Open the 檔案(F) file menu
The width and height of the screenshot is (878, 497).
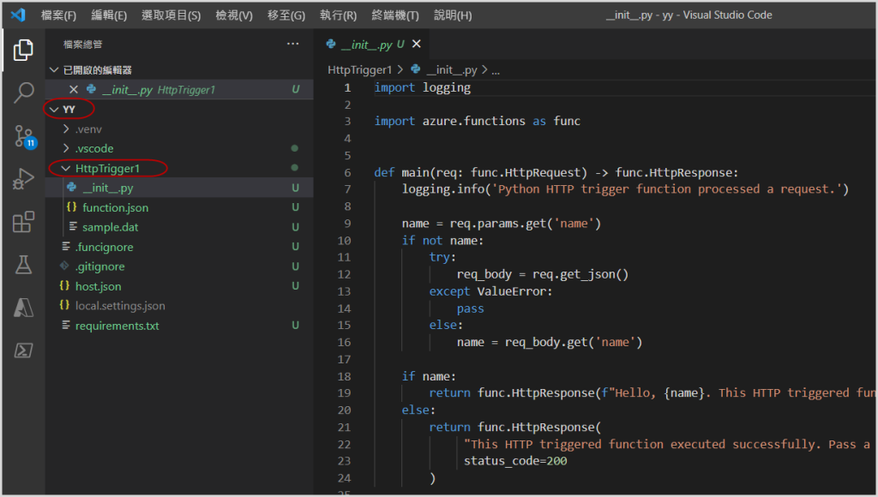pos(58,15)
